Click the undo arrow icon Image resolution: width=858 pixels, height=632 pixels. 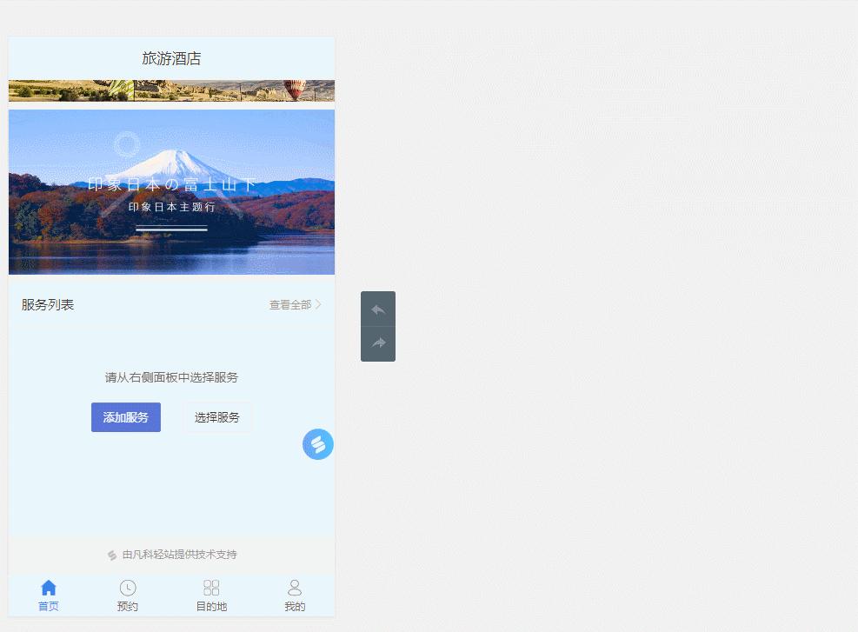click(x=377, y=309)
